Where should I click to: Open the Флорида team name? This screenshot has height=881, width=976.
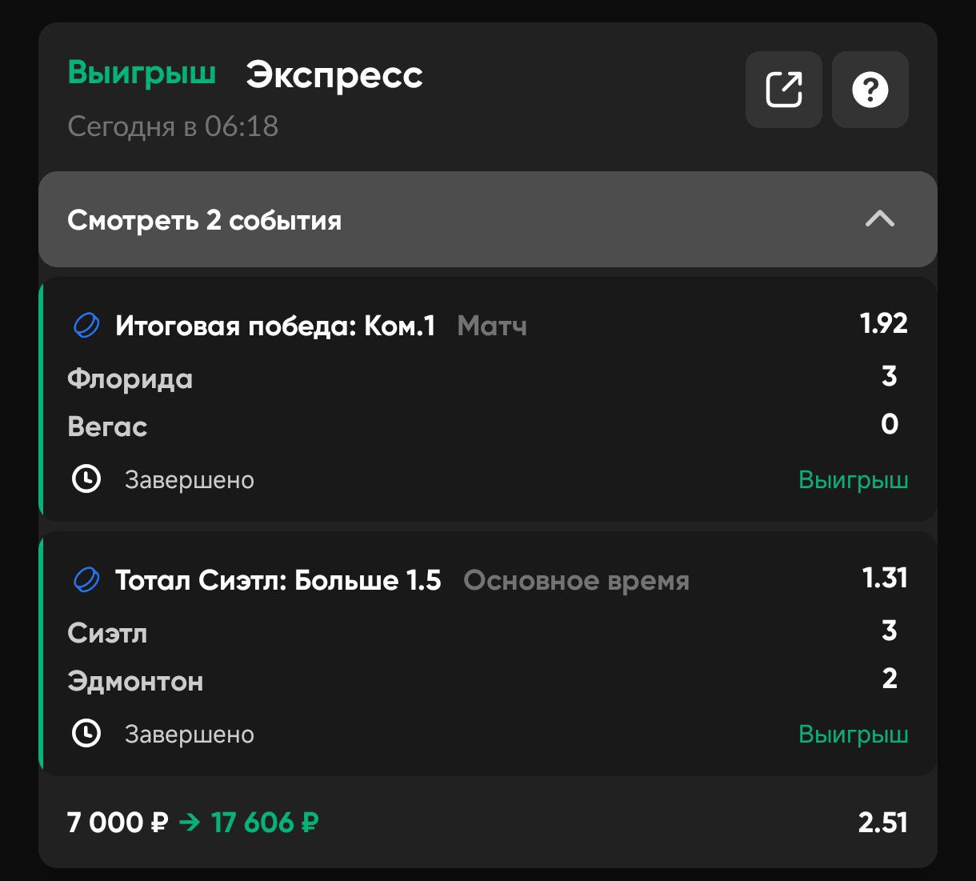coord(130,378)
